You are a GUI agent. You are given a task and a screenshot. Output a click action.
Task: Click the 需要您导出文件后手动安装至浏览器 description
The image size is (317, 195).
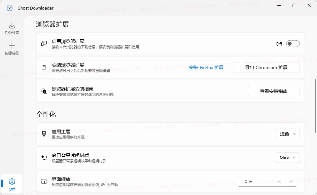[x=81, y=71]
